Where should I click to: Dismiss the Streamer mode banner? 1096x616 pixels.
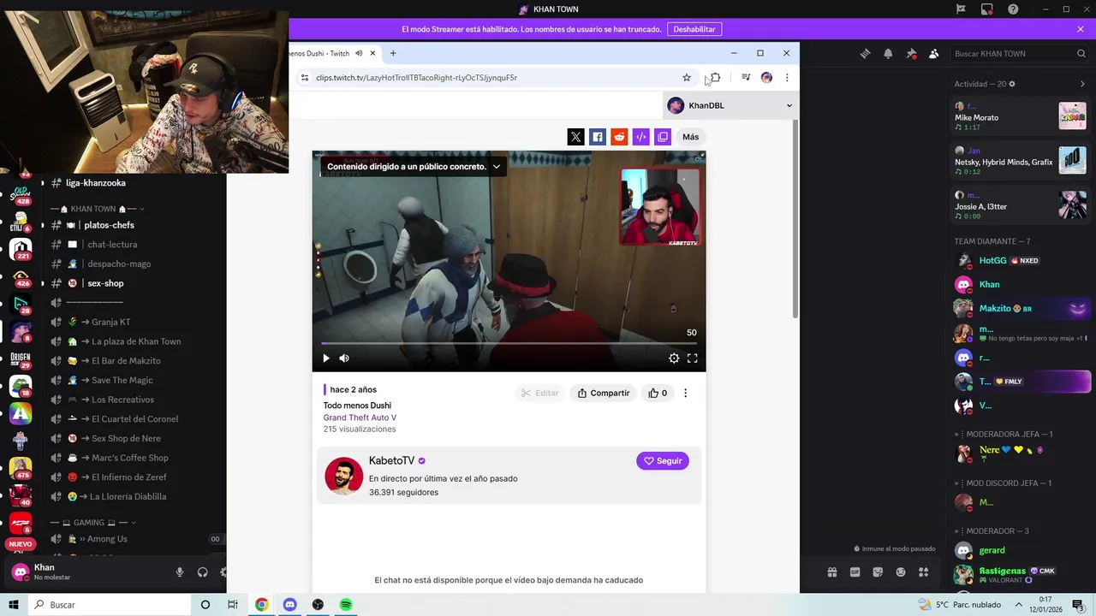pyautogui.click(x=1081, y=29)
